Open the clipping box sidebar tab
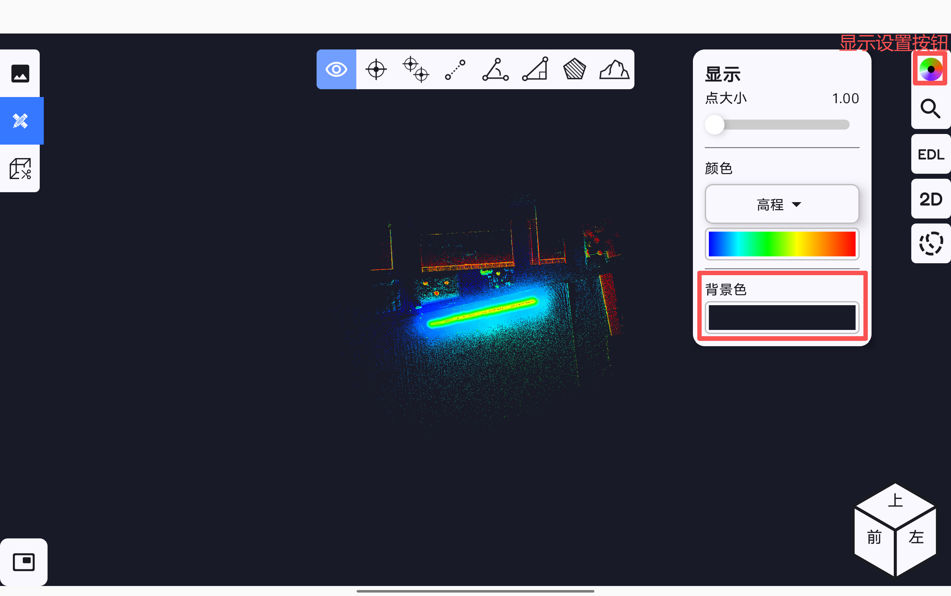This screenshot has height=596, width=951. pyautogui.click(x=20, y=169)
